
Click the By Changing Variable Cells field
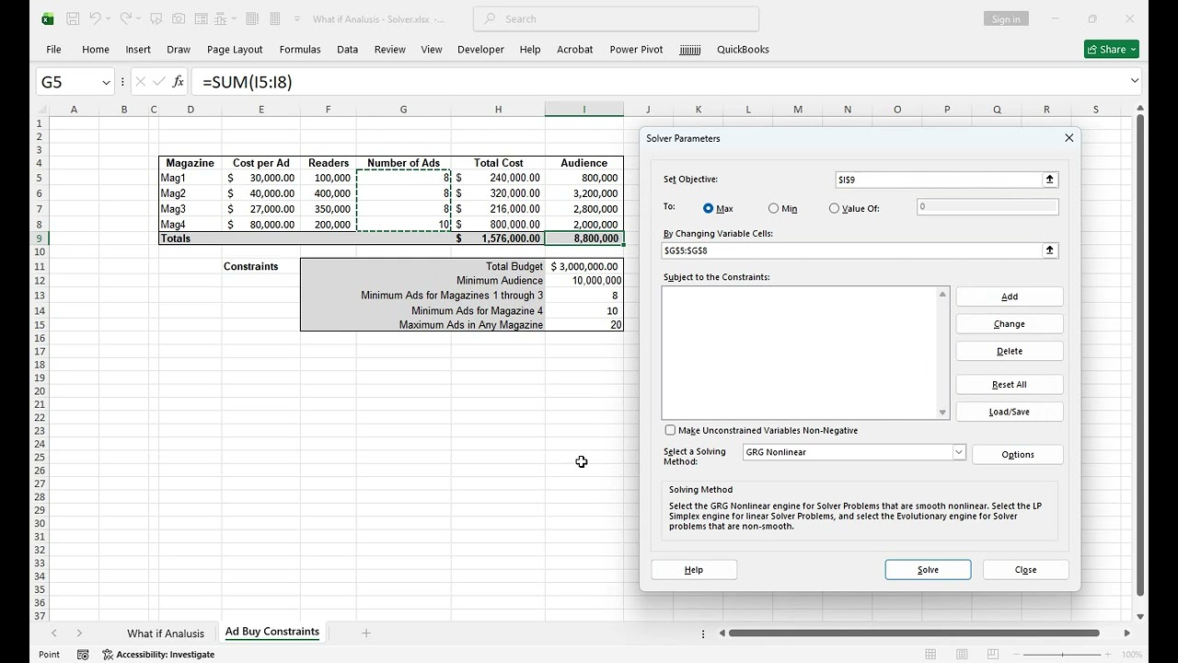(x=851, y=250)
